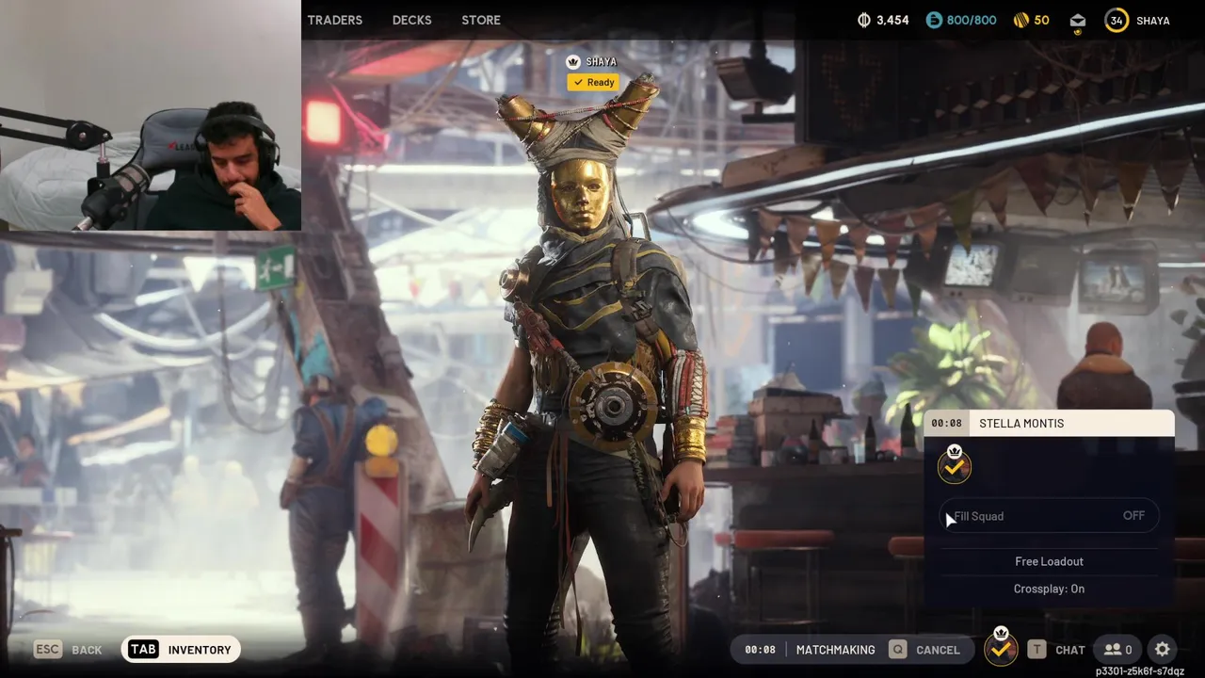Image resolution: width=1205 pixels, height=678 pixels.
Task: Click the SHAYA nameplate above the character
Action: coord(601,62)
